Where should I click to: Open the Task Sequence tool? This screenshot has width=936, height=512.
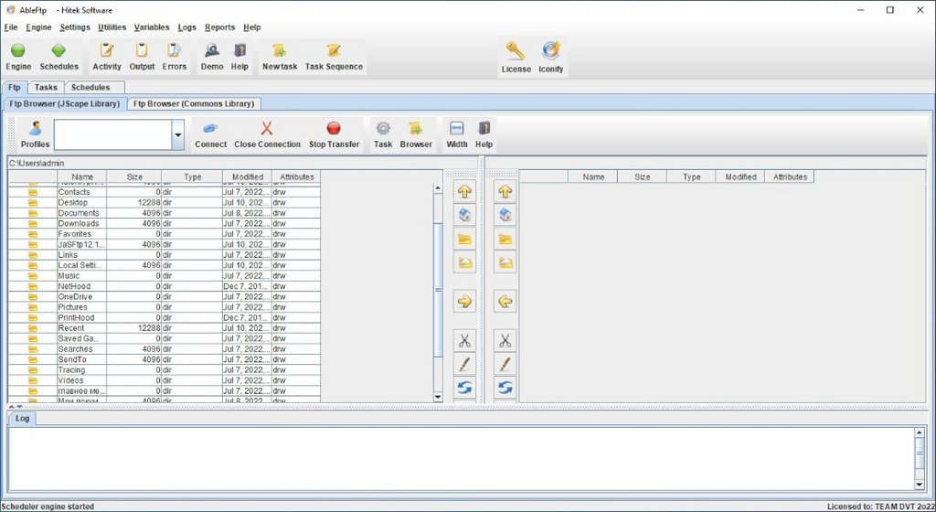tap(334, 58)
